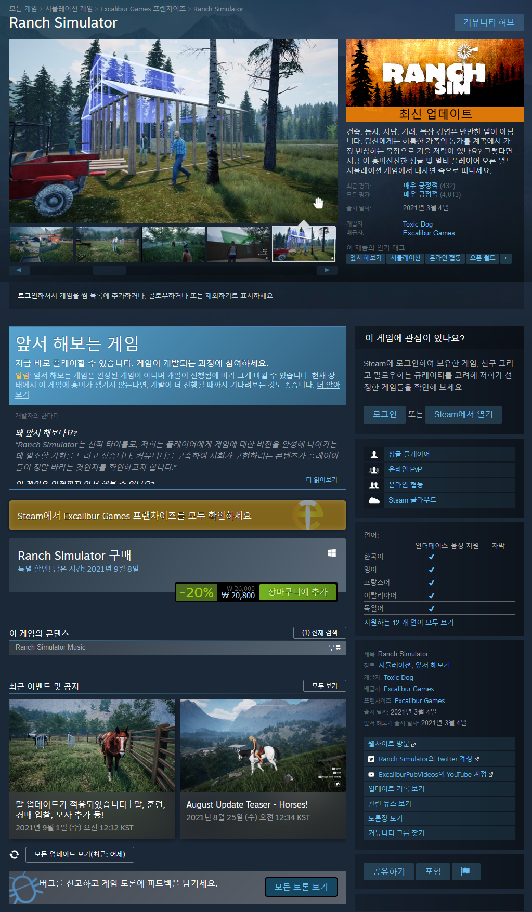This screenshot has width=532, height=912.
Task: Click Steam에서 열기 button
Action: (463, 414)
